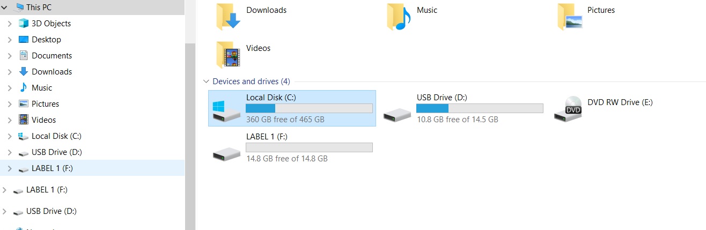Screen dimensions: 706x230
Task: Select the DVD RW Drive (E:) icon
Action: click(568, 108)
